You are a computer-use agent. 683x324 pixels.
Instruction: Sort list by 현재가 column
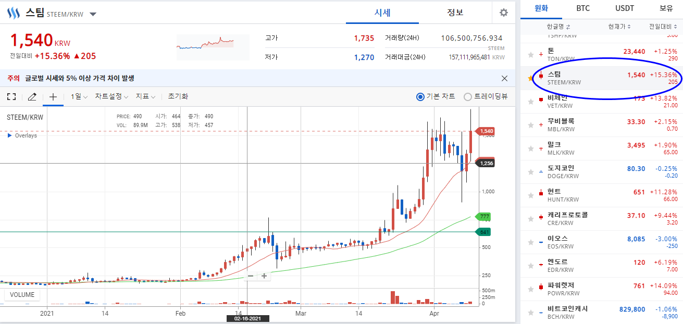[619, 27]
